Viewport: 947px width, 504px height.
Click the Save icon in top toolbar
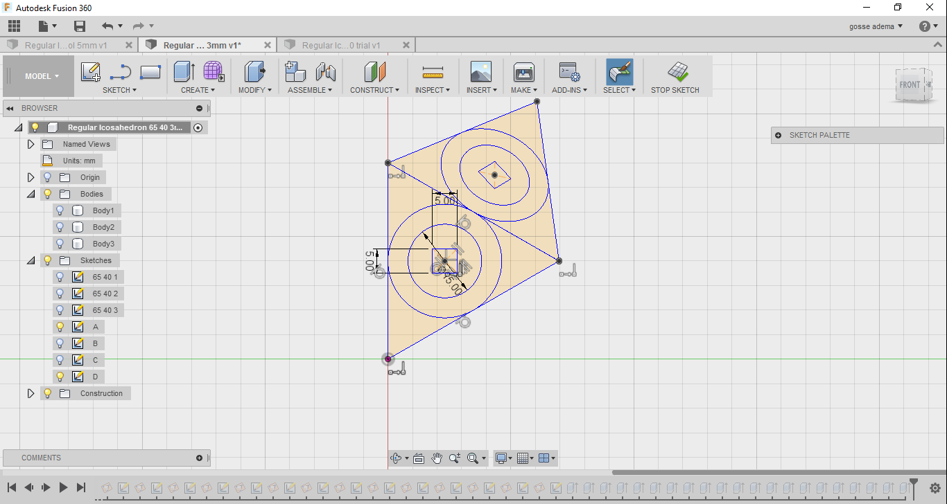(x=80, y=26)
